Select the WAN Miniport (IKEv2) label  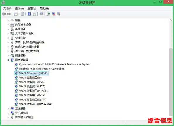[x=33, y=73]
